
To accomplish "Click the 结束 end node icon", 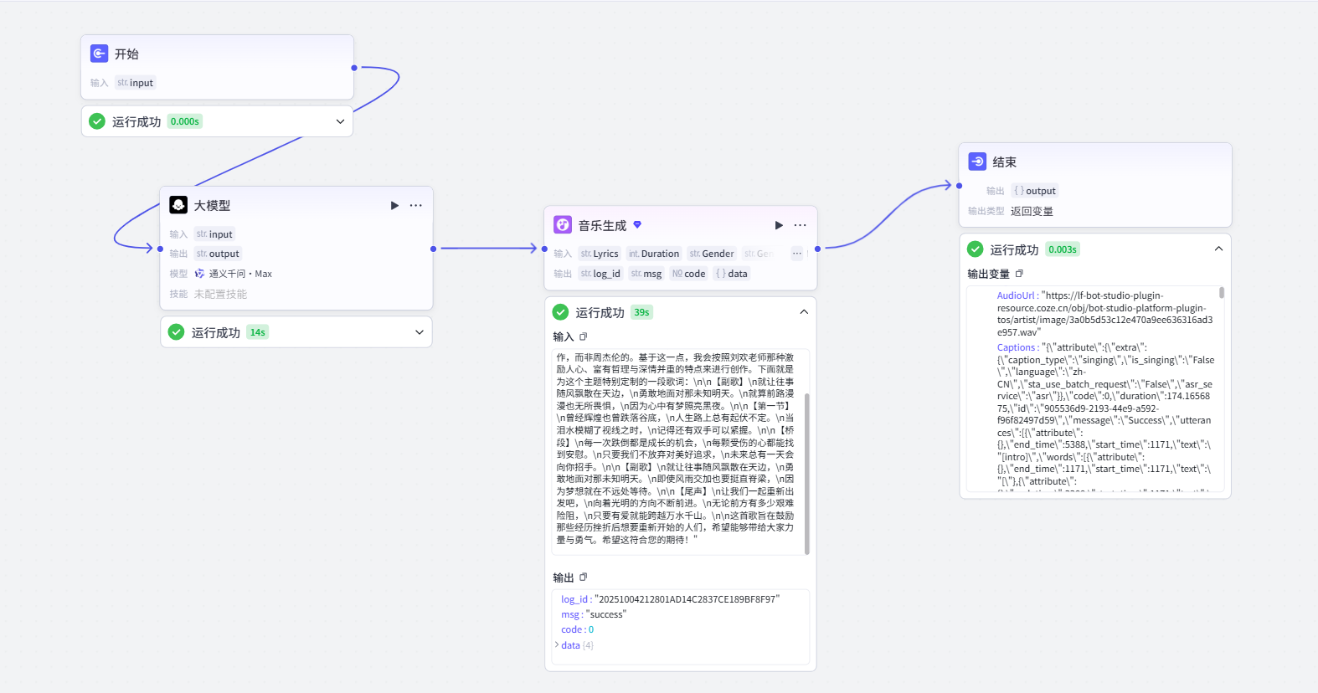I will [x=977, y=162].
